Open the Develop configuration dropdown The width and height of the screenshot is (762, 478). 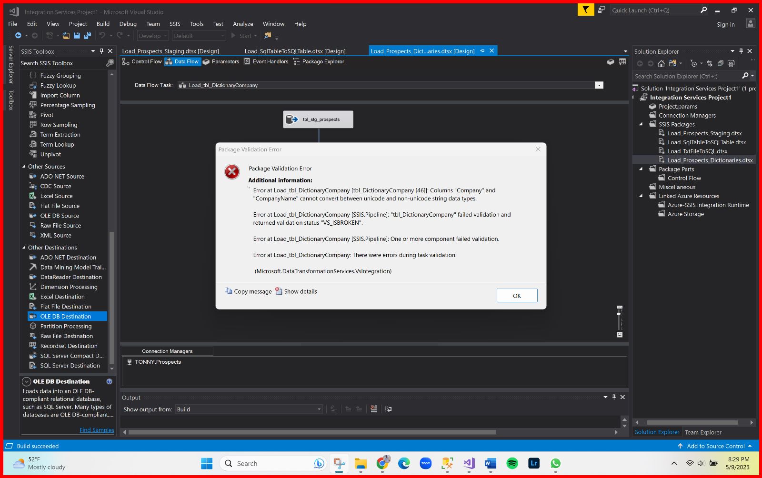click(x=152, y=36)
